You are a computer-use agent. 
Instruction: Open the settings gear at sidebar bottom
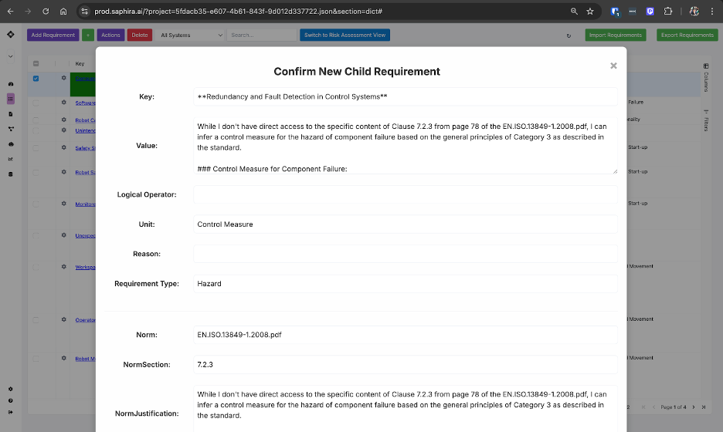point(11,389)
